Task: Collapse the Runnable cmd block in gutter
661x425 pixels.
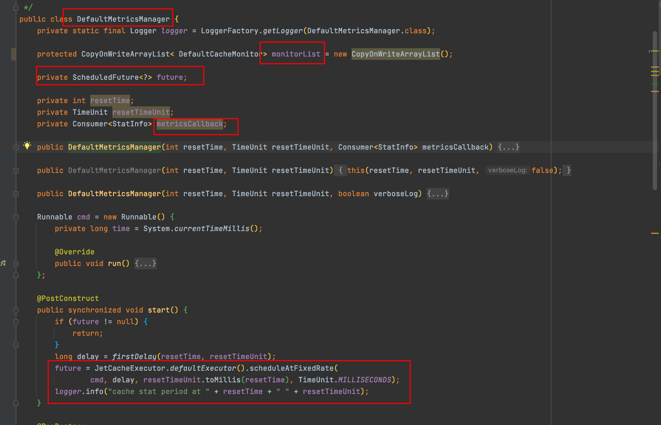Action: 16,217
